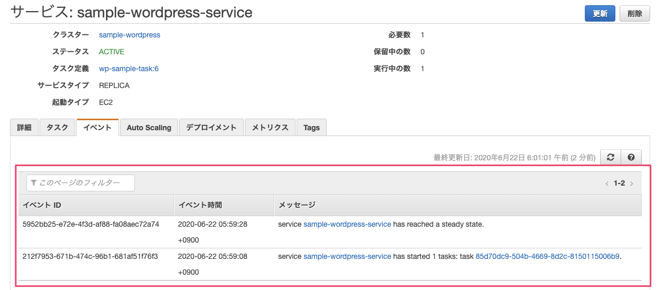Click the blue 更新 button
Viewport: 657px width, 290px height.
600,14
